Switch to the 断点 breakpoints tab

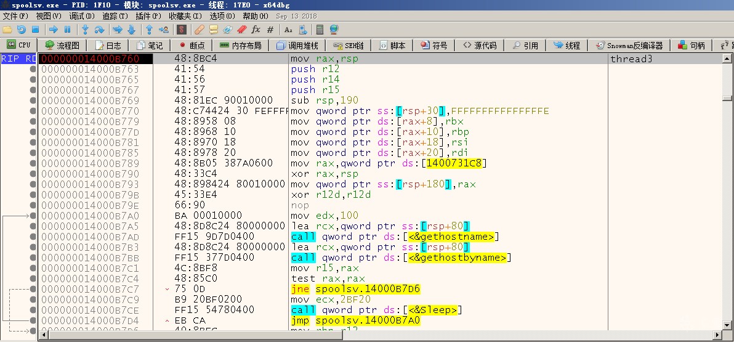coord(192,46)
